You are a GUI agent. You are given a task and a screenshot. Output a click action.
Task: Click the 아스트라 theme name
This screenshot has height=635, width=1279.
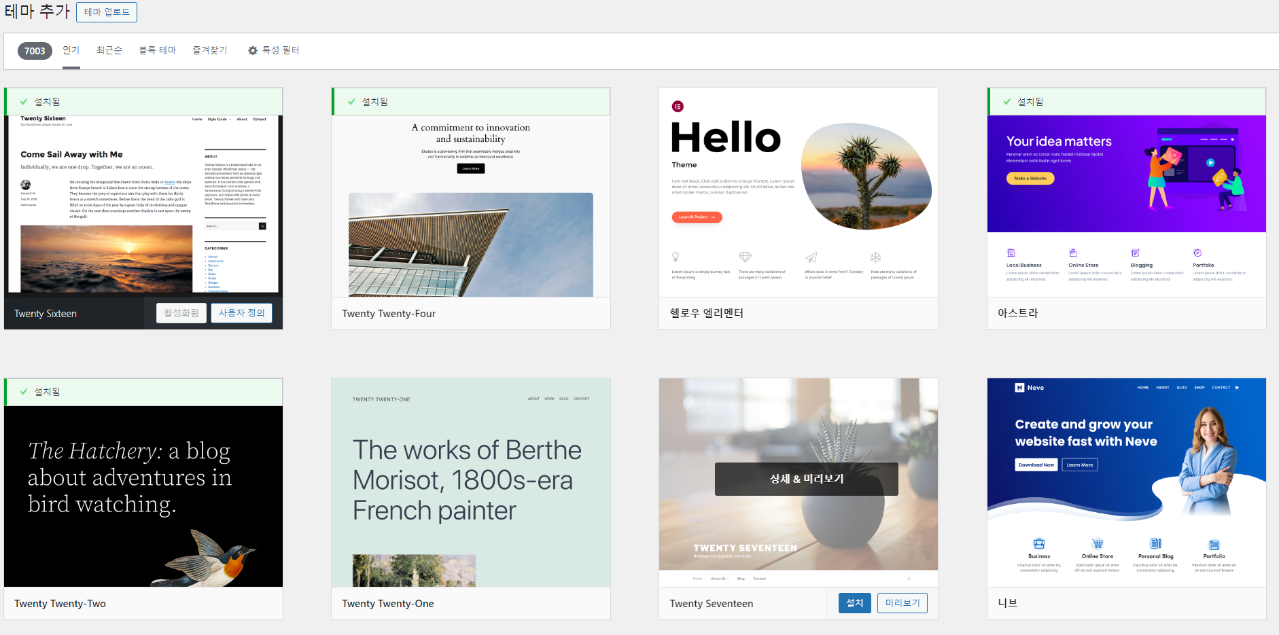(1018, 313)
